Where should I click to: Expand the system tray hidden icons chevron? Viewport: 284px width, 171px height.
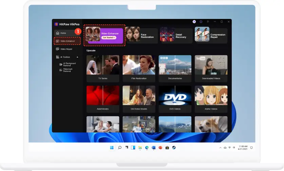click(220, 148)
